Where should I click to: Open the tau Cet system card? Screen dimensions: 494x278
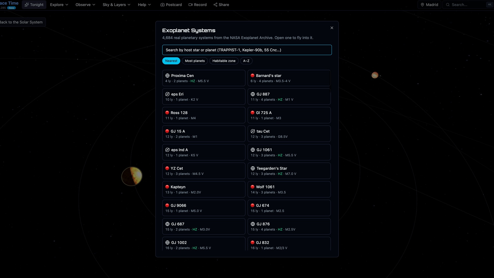[289, 134]
